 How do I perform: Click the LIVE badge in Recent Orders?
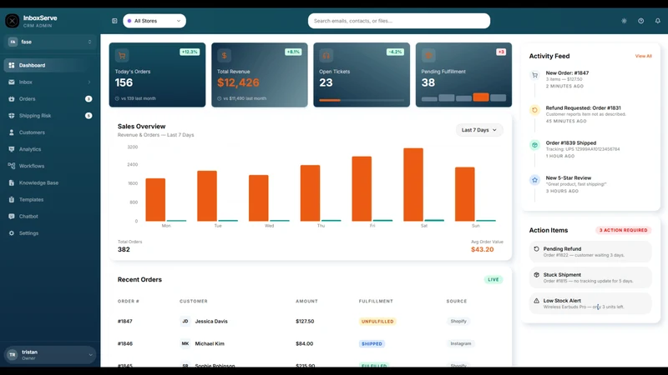click(x=493, y=280)
